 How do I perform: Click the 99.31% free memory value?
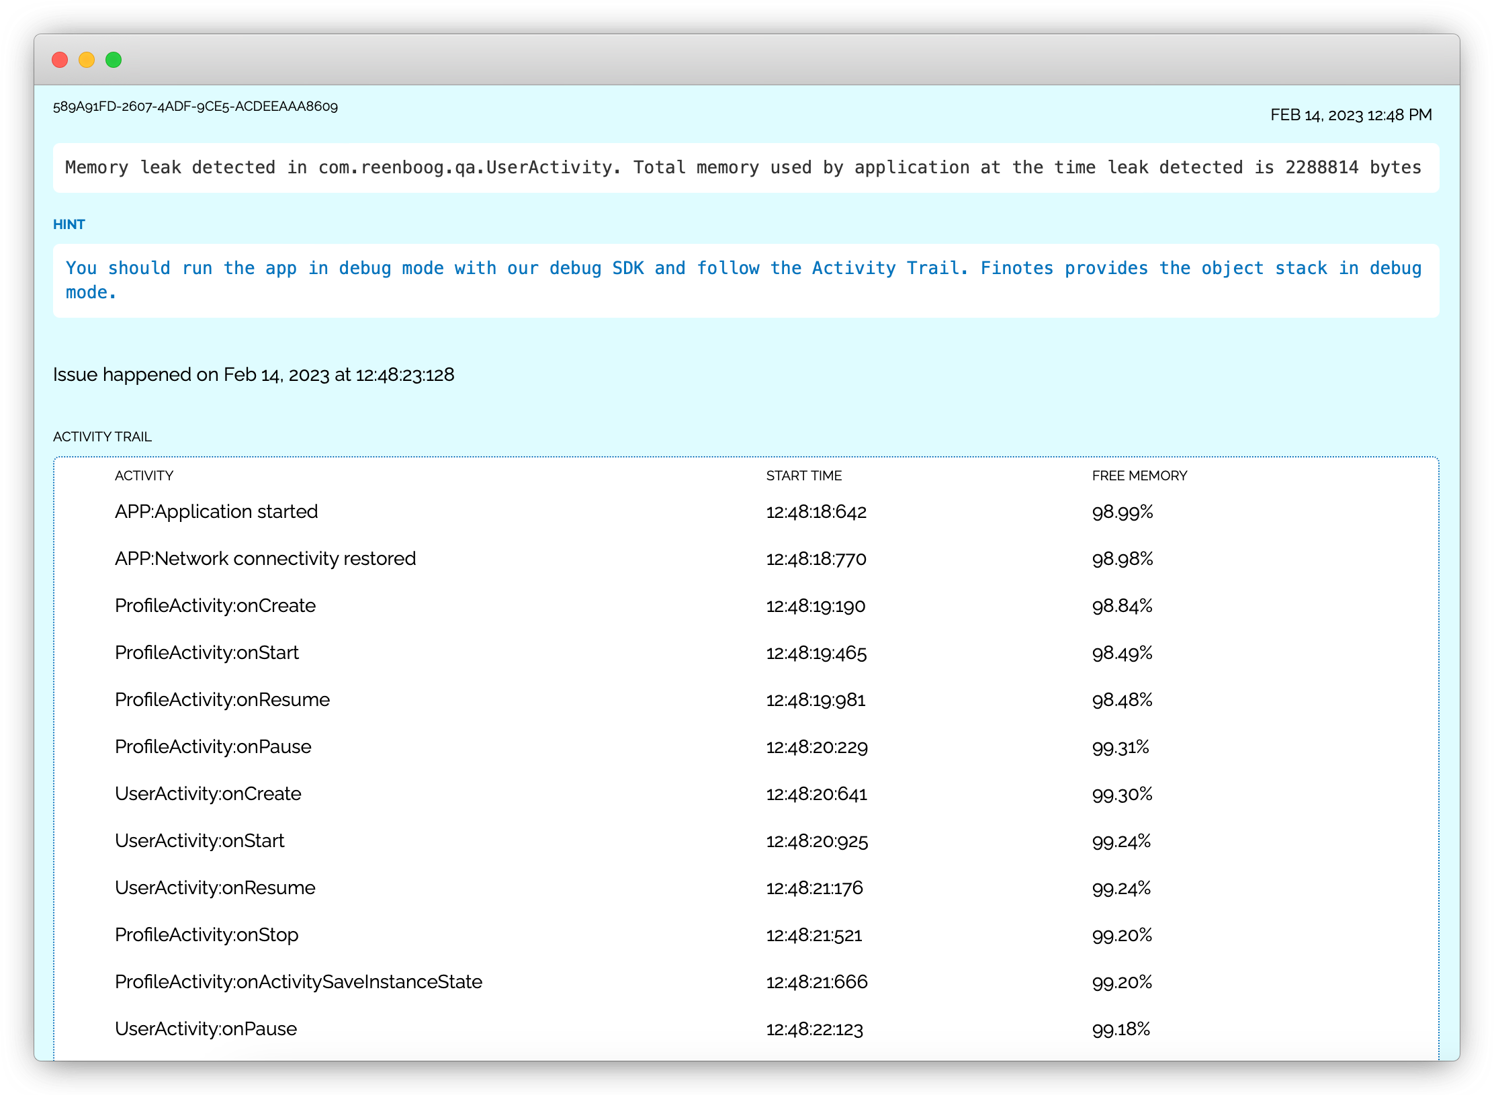pyautogui.click(x=1120, y=747)
